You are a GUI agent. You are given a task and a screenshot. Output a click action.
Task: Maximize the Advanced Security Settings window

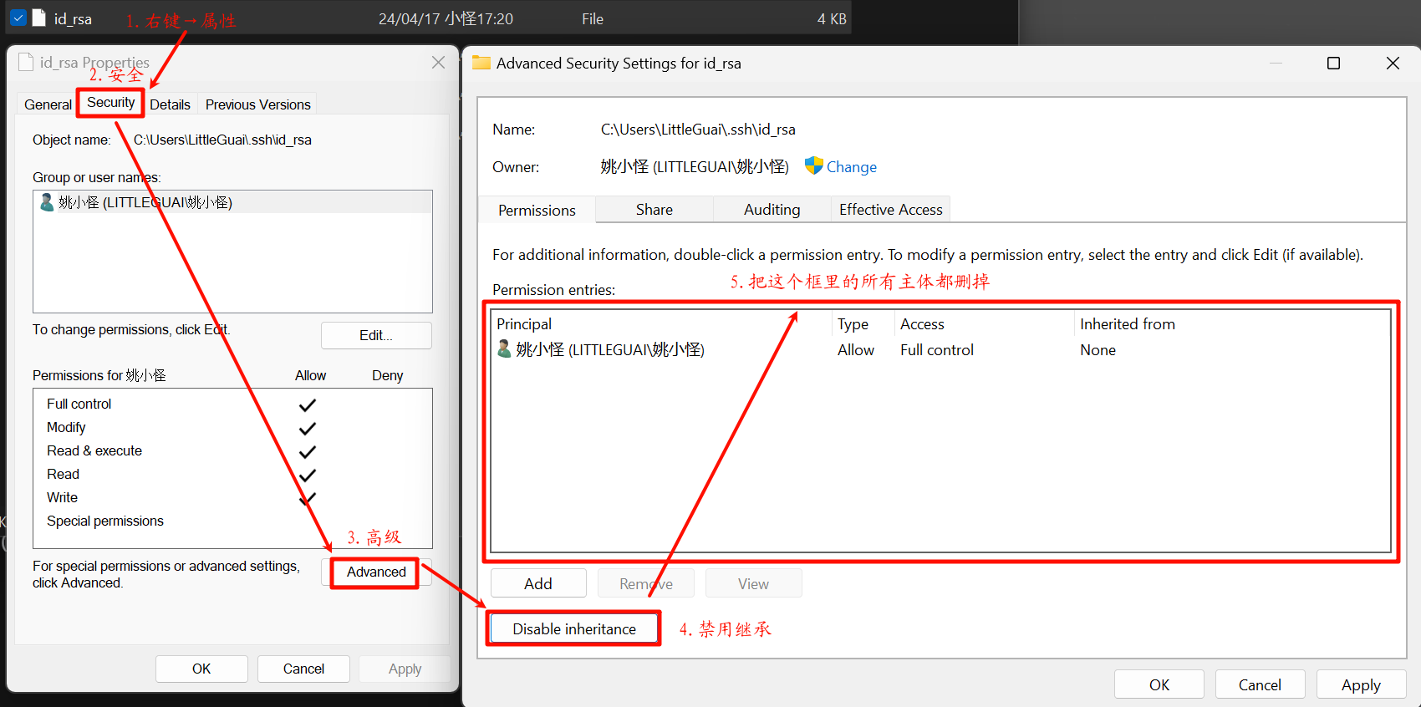[x=1333, y=64]
